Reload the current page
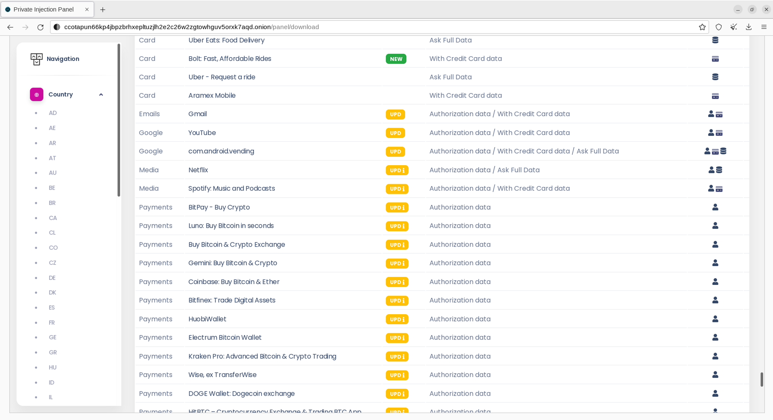773x420 pixels. point(40,27)
